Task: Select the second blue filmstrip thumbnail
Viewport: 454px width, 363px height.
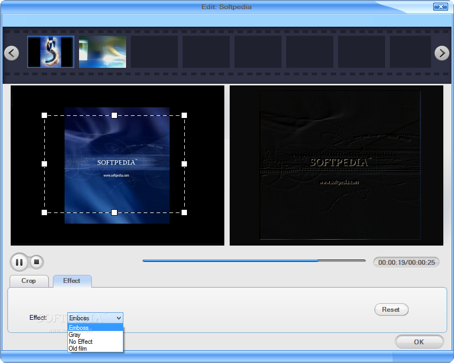Action: [103, 52]
